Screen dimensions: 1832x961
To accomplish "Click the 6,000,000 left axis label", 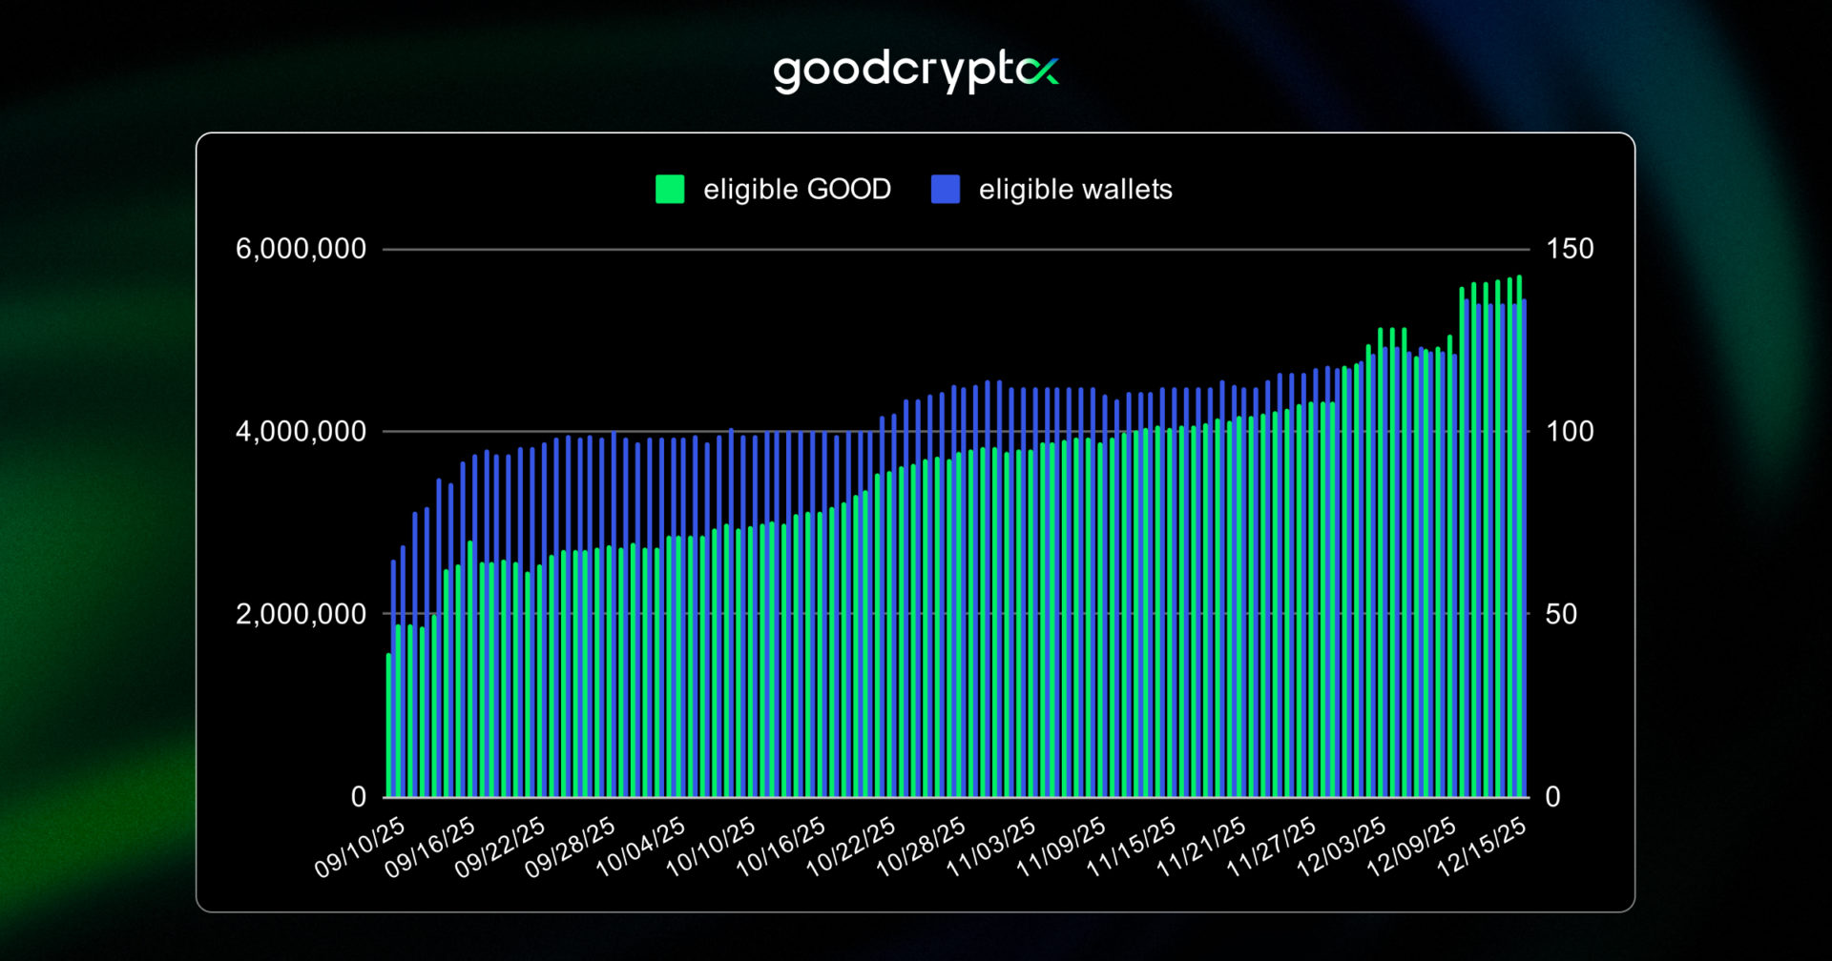I will pyautogui.click(x=301, y=248).
